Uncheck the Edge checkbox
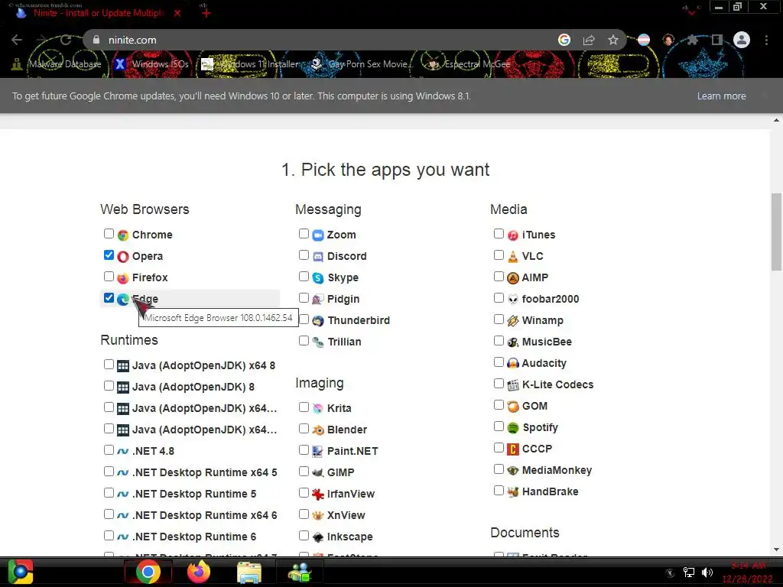 tap(109, 298)
